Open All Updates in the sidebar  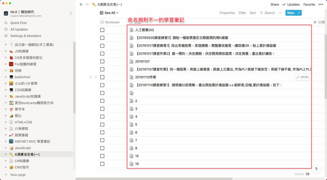pyautogui.click(x=19, y=29)
